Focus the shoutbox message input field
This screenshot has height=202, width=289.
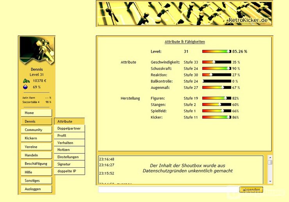(x=168, y=190)
